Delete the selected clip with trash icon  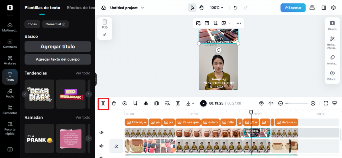(114, 103)
